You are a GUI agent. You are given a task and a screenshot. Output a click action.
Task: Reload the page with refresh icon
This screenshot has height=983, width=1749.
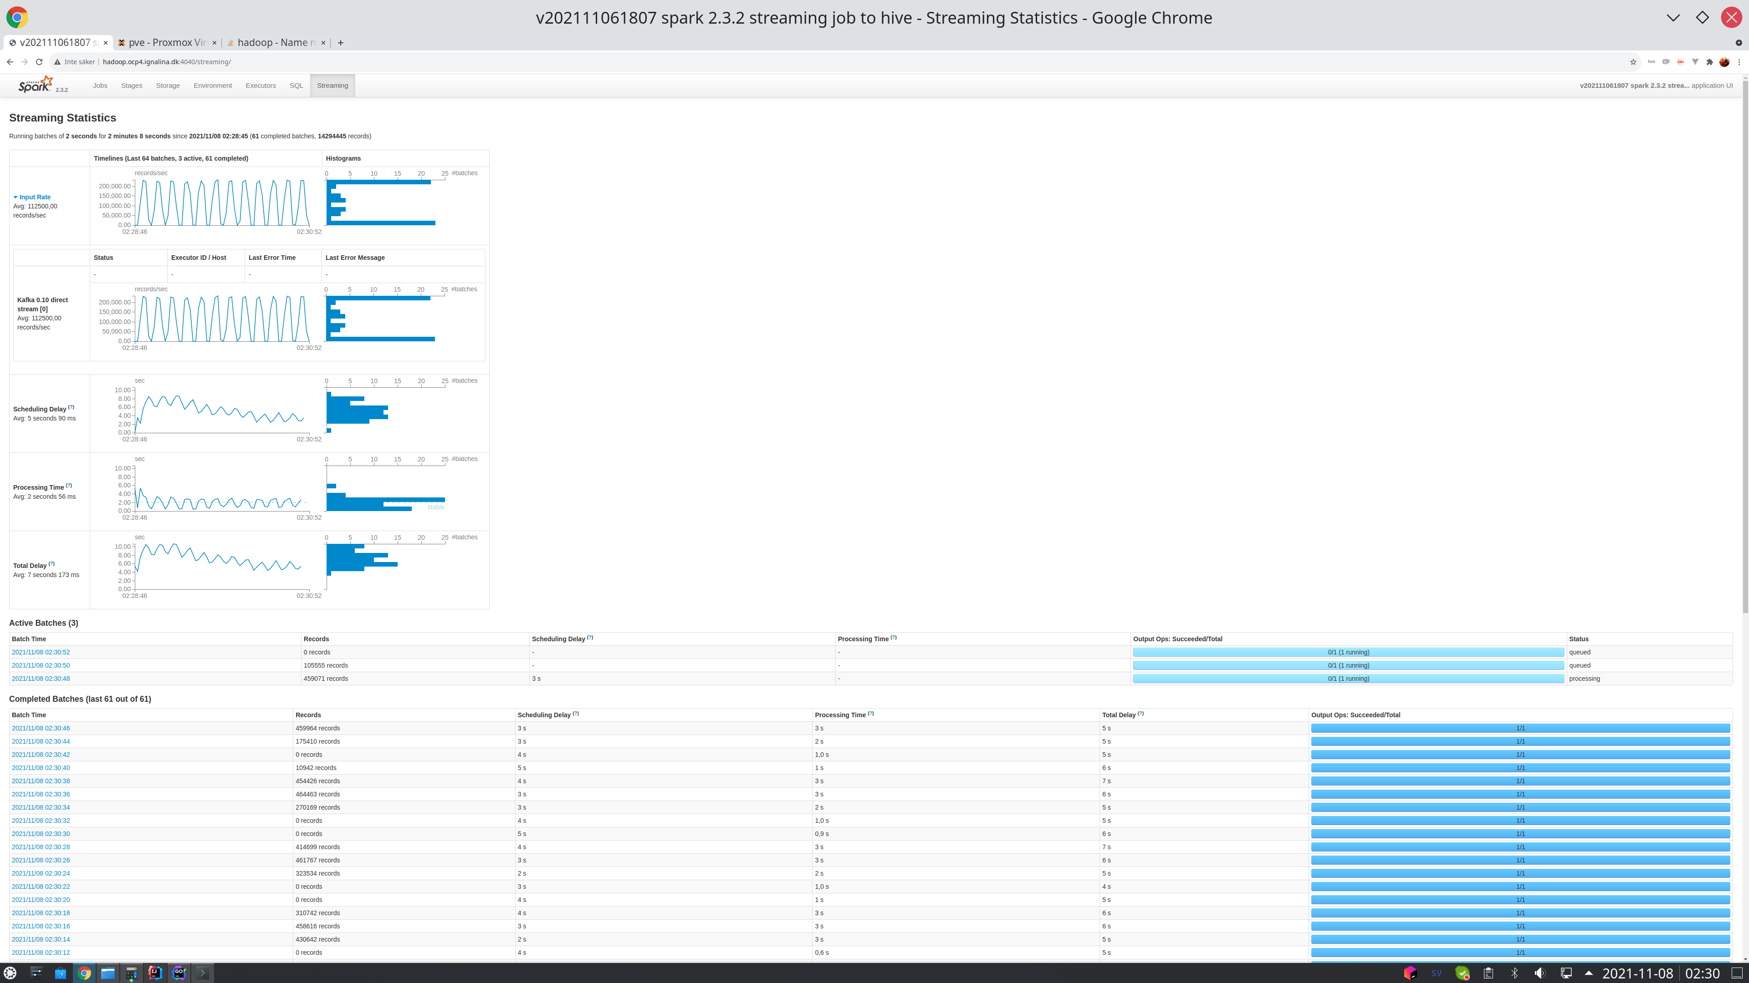point(39,62)
